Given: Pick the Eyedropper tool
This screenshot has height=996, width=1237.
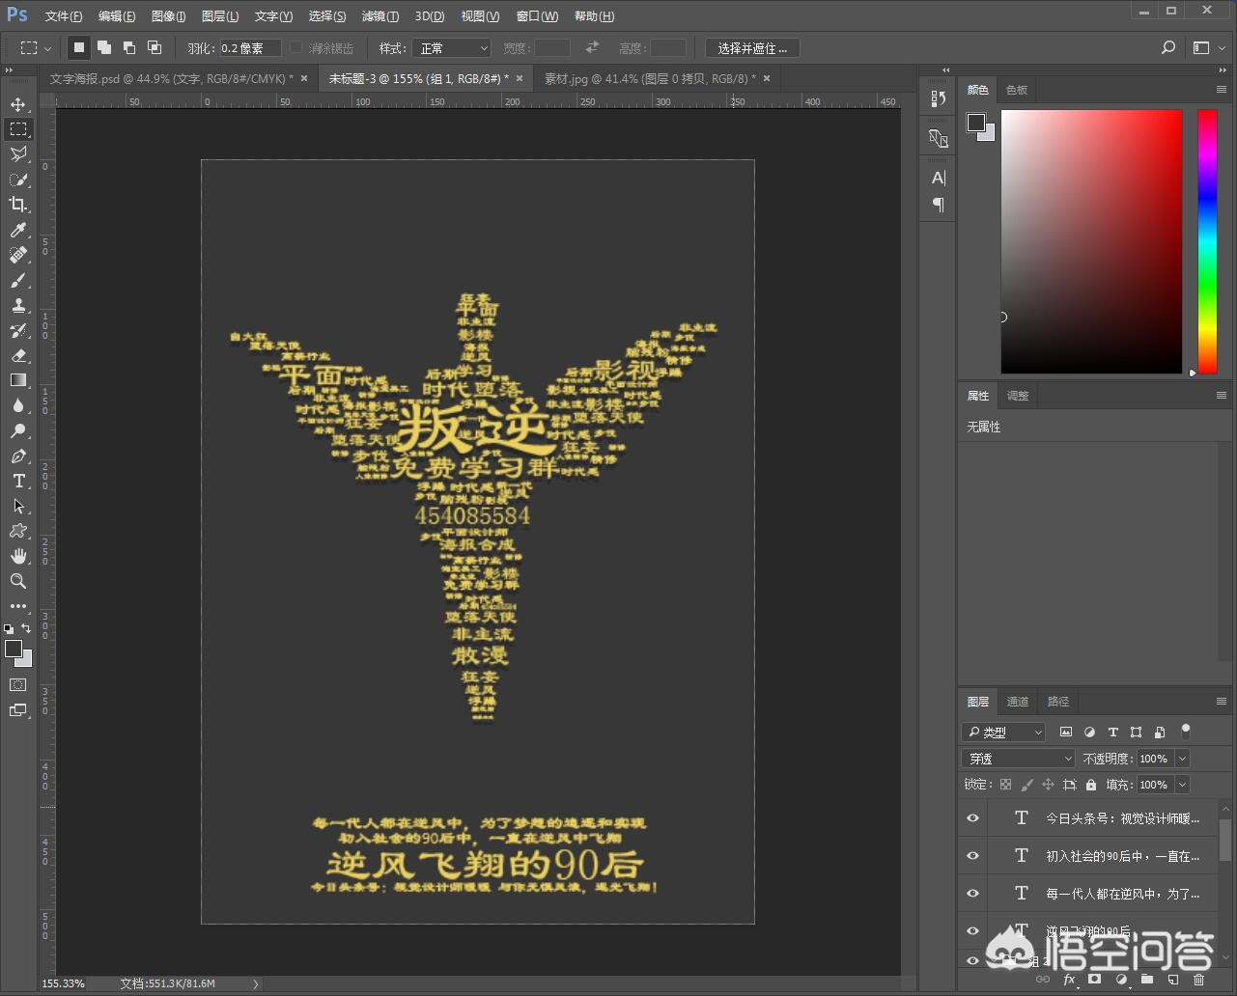Looking at the screenshot, I should (18, 230).
